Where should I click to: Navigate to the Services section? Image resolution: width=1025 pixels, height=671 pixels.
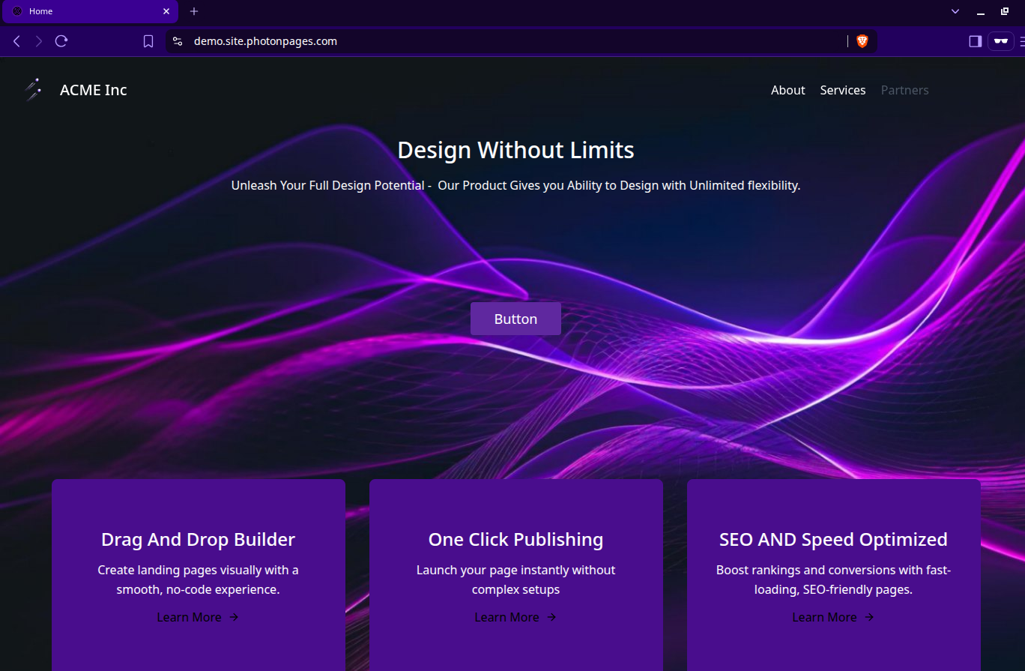[x=842, y=90]
